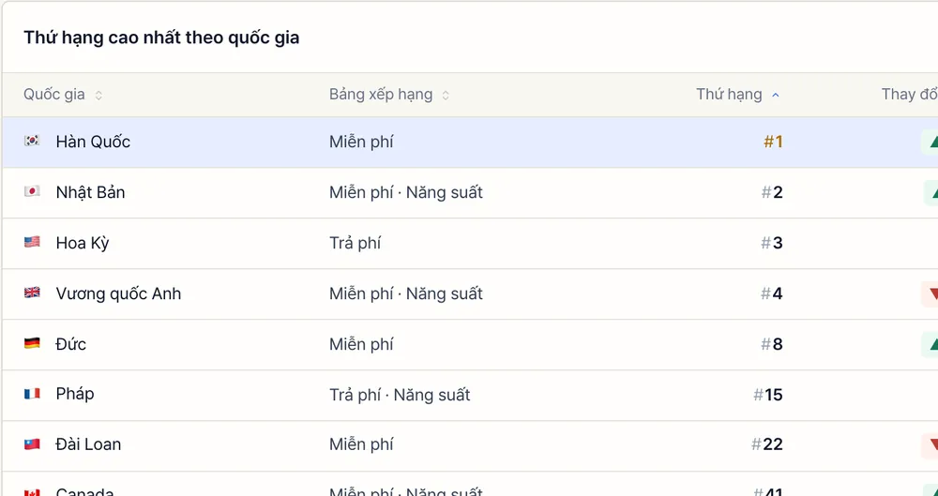Click the Japan flag icon

(32, 191)
